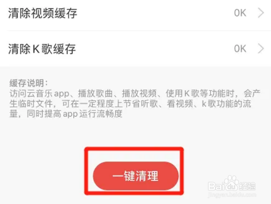Viewport: 271px width, 204px height.
Task: Click the description line starting with 访问云音乐app
Action: point(135,93)
